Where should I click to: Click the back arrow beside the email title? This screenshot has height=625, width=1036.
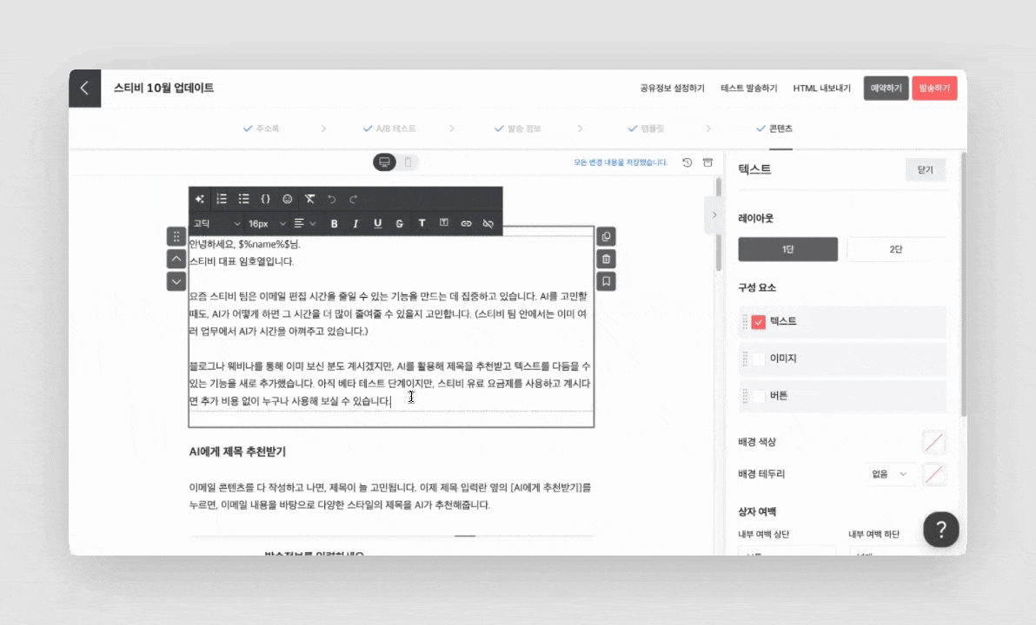[x=84, y=88]
